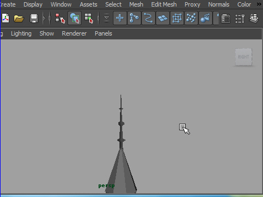Open the Assets menu

click(88, 4)
